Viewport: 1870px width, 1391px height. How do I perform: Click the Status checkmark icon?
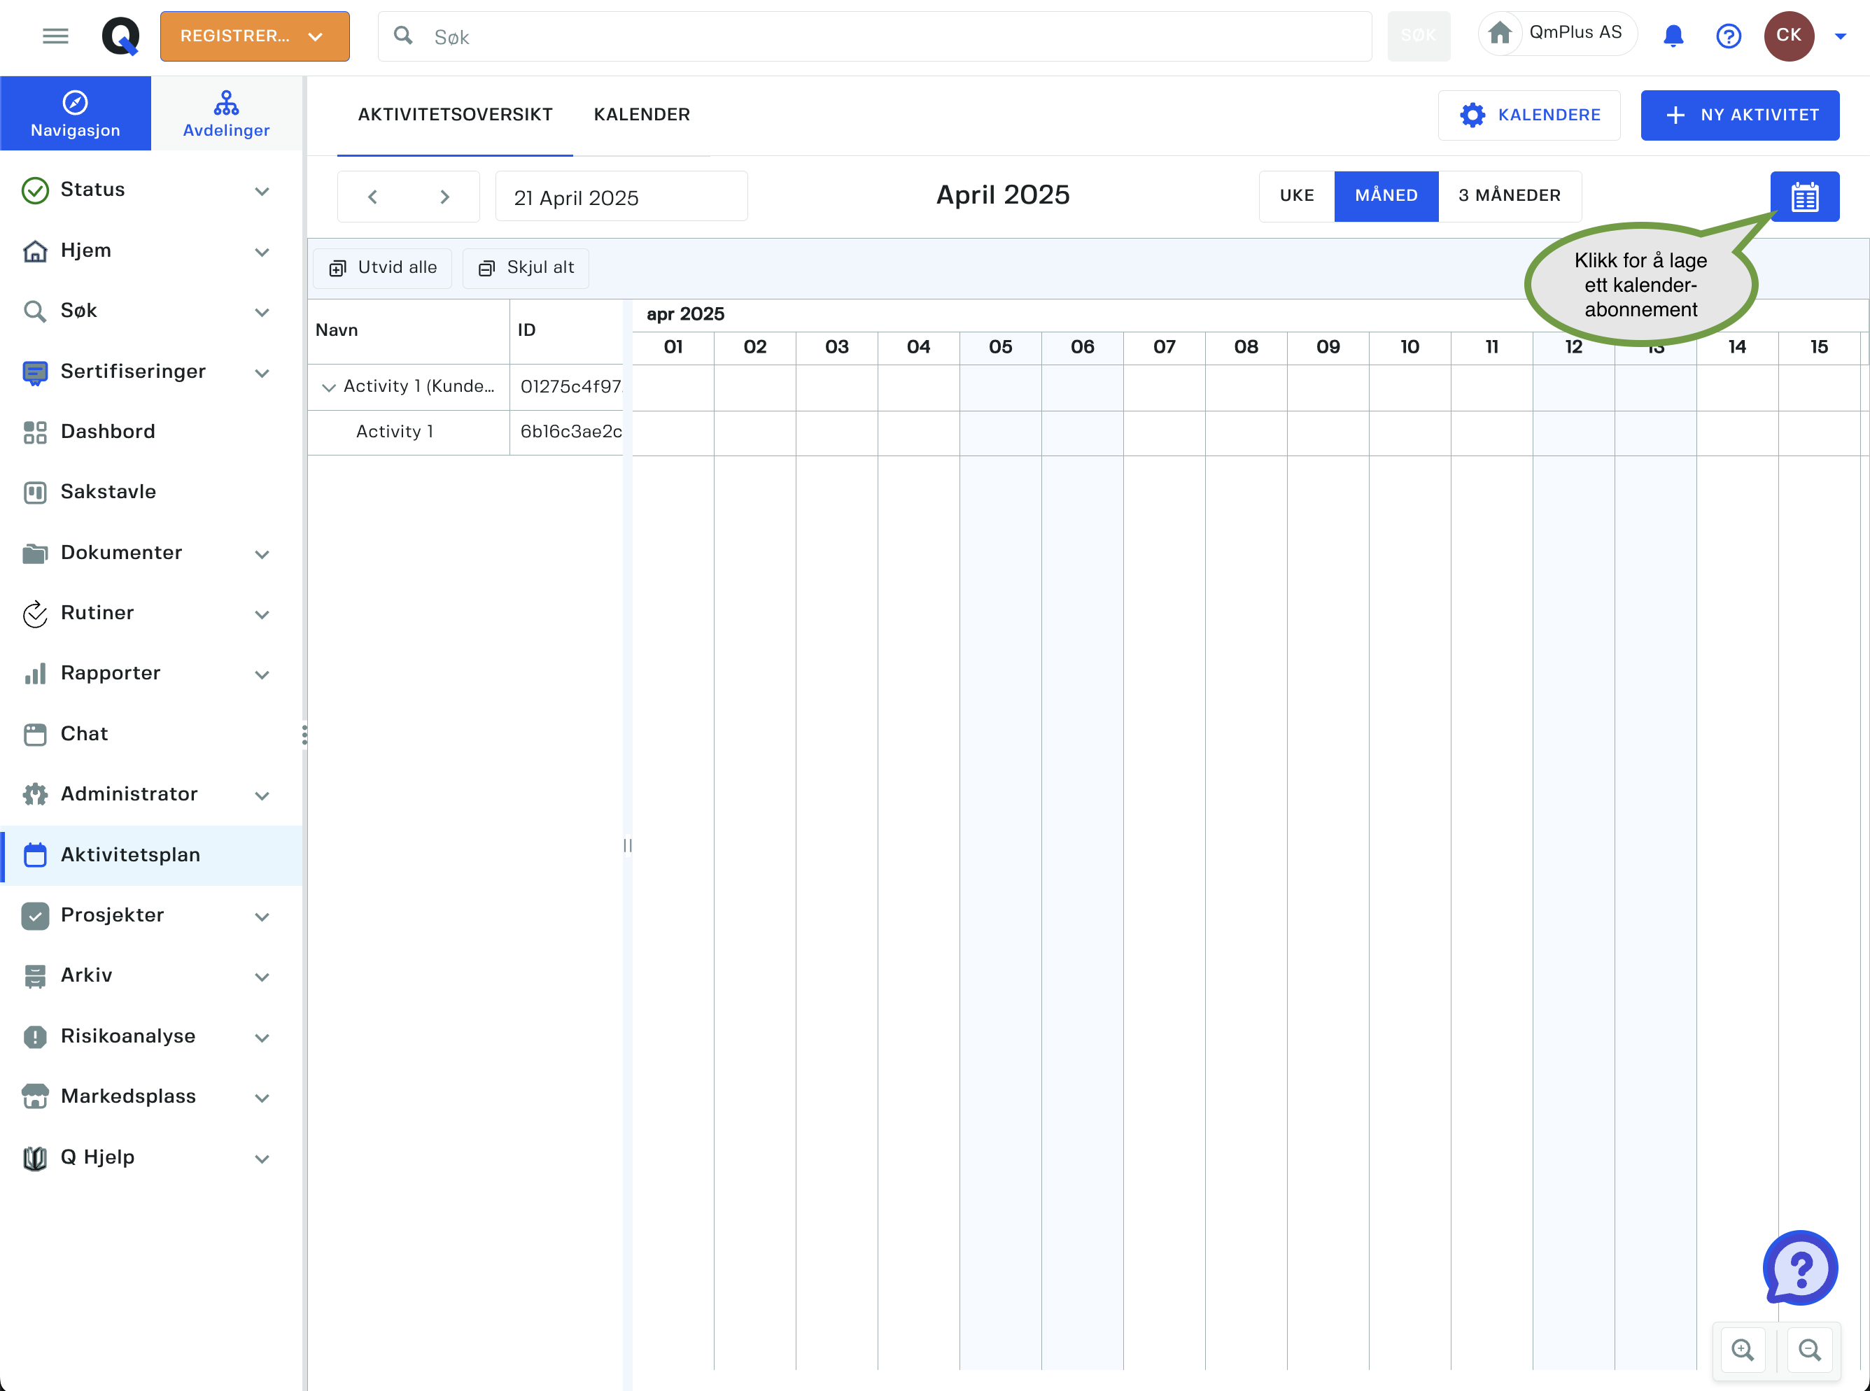(34, 190)
